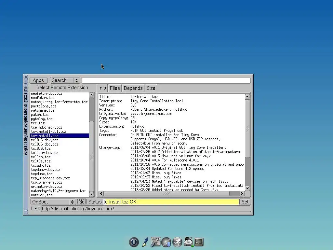The image size is (333, 250).
Task: Open the Exit power icon in the dock
Action: click(134, 242)
